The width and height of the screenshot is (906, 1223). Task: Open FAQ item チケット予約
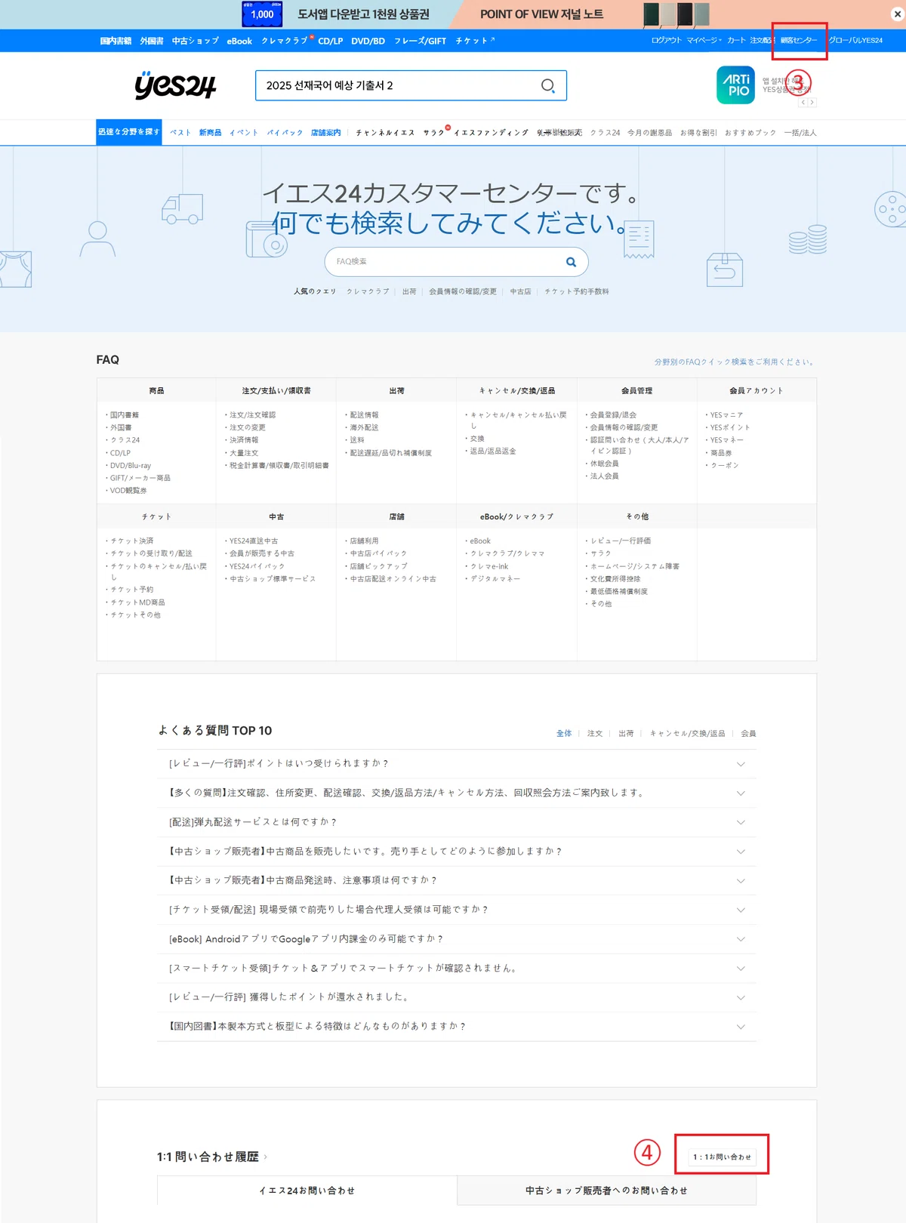click(132, 590)
